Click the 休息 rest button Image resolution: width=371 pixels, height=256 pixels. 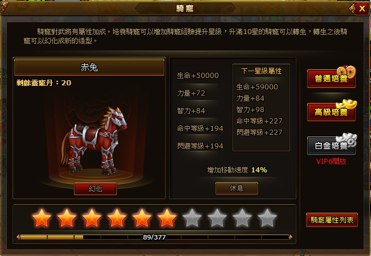pyautogui.click(x=237, y=188)
